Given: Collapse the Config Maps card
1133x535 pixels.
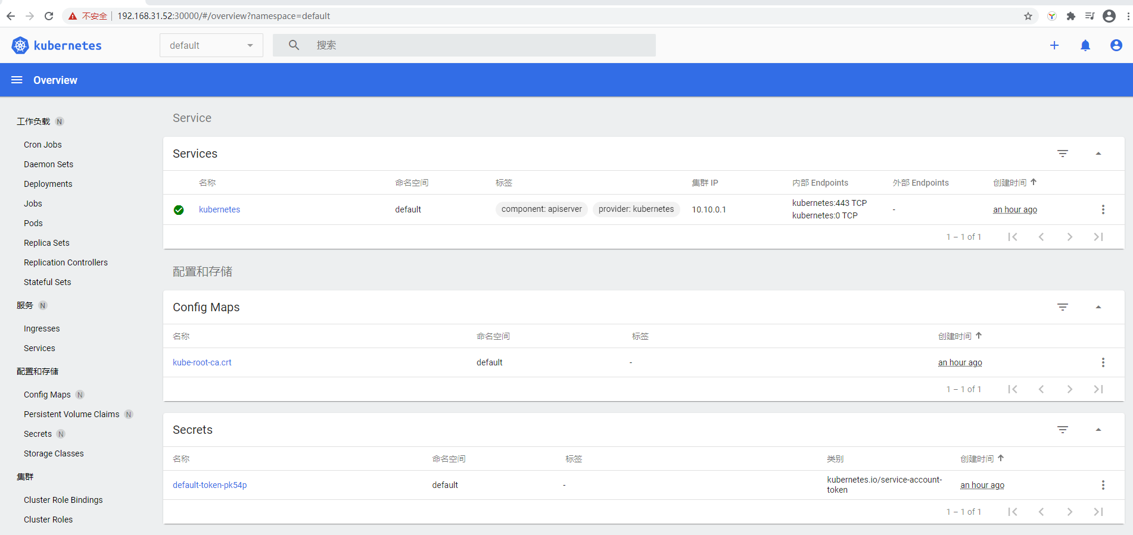Looking at the screenshot, I should coord(1098,307).
